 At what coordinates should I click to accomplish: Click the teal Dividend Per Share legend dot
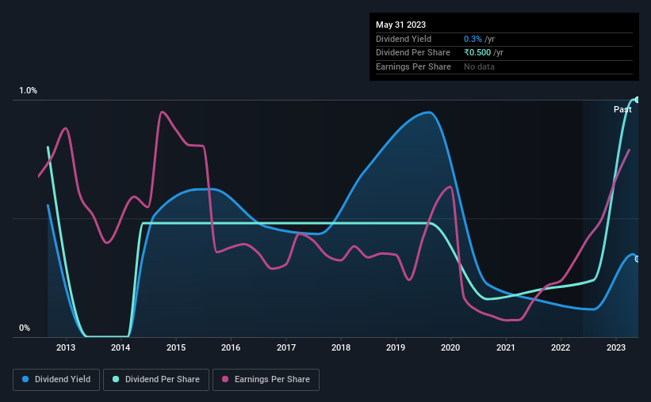point(116,379)
